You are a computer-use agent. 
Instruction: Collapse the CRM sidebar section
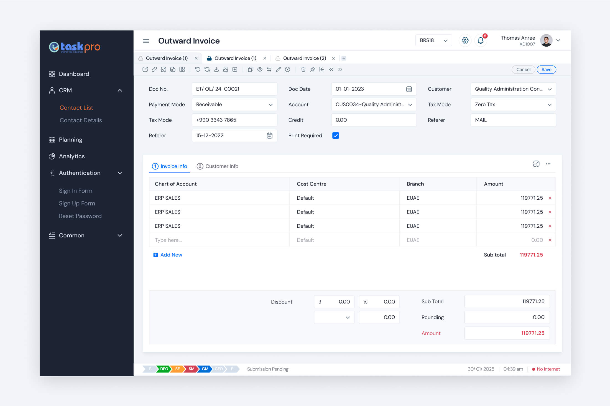coord(120,90)
